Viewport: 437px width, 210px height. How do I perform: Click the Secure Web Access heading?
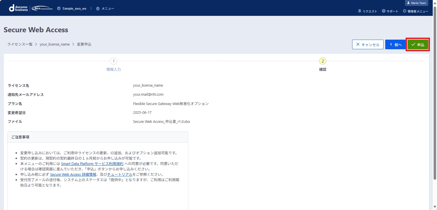tap(36, 30)
